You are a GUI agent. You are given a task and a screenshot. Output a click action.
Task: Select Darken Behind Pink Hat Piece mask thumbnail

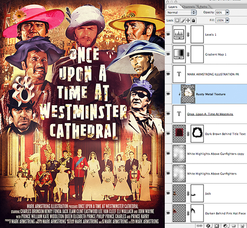pyautogui.click(x=197, y=213)
